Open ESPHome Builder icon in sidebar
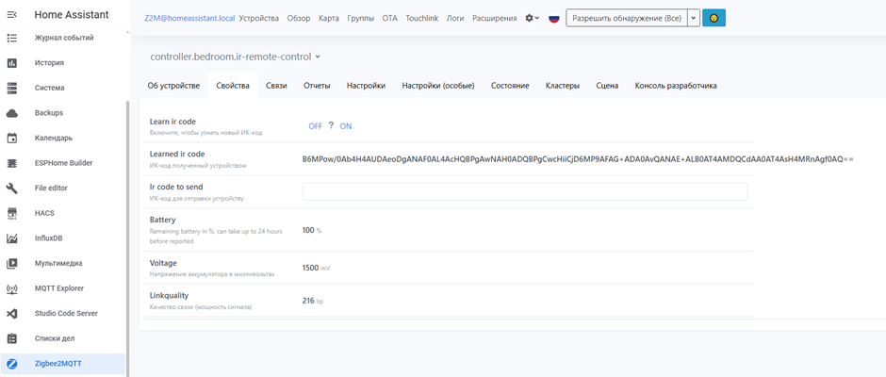 tap(12, 163)
